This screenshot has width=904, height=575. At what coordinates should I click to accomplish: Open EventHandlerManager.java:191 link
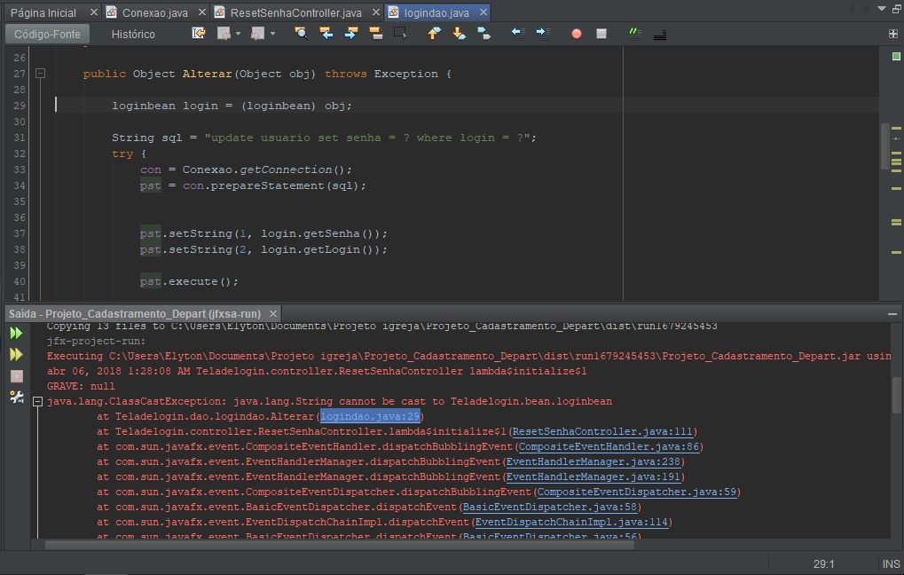(x=593, y=477)
